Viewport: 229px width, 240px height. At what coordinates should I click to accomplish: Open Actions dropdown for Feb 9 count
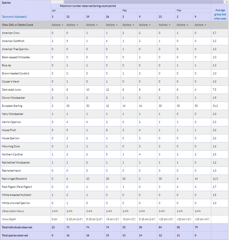click(x=145, y=25)
